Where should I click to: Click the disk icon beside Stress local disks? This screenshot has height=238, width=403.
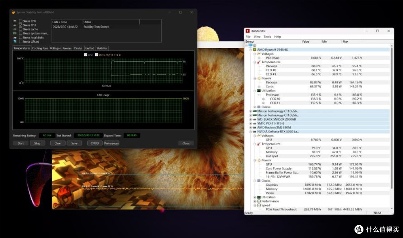click(15, 38)
